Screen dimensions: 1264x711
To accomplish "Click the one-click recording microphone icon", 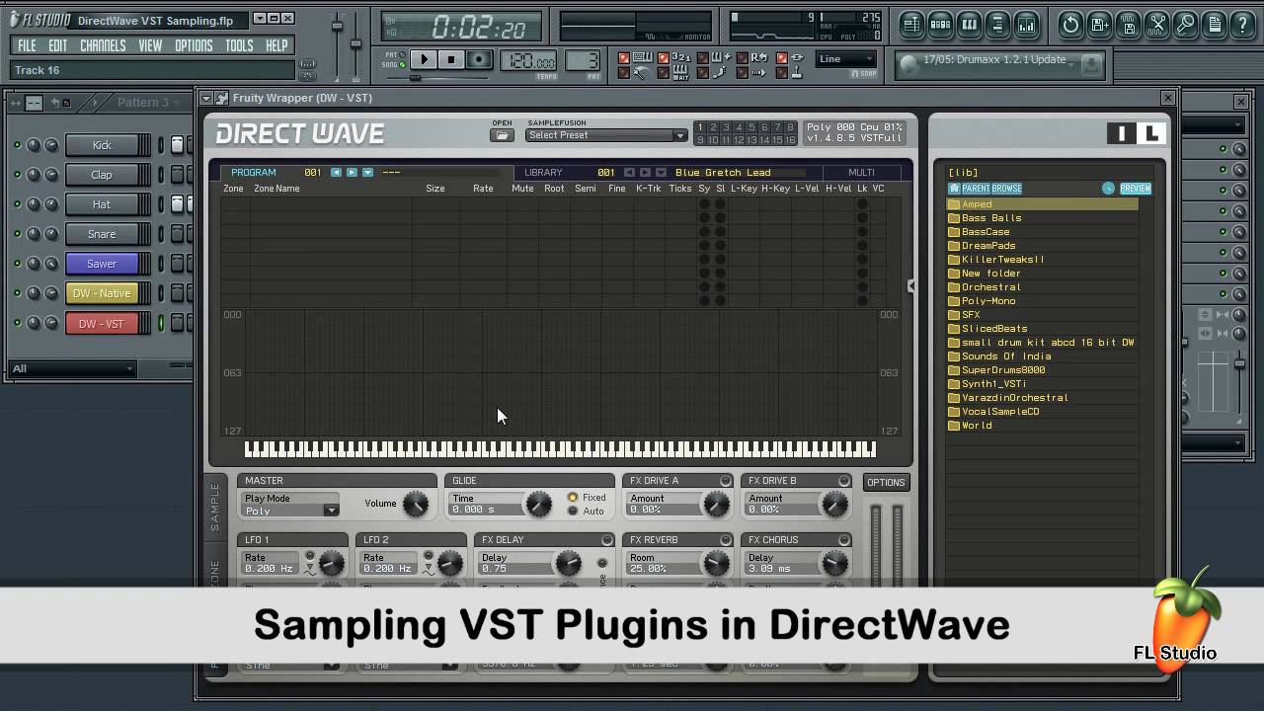I will 1186,25.
